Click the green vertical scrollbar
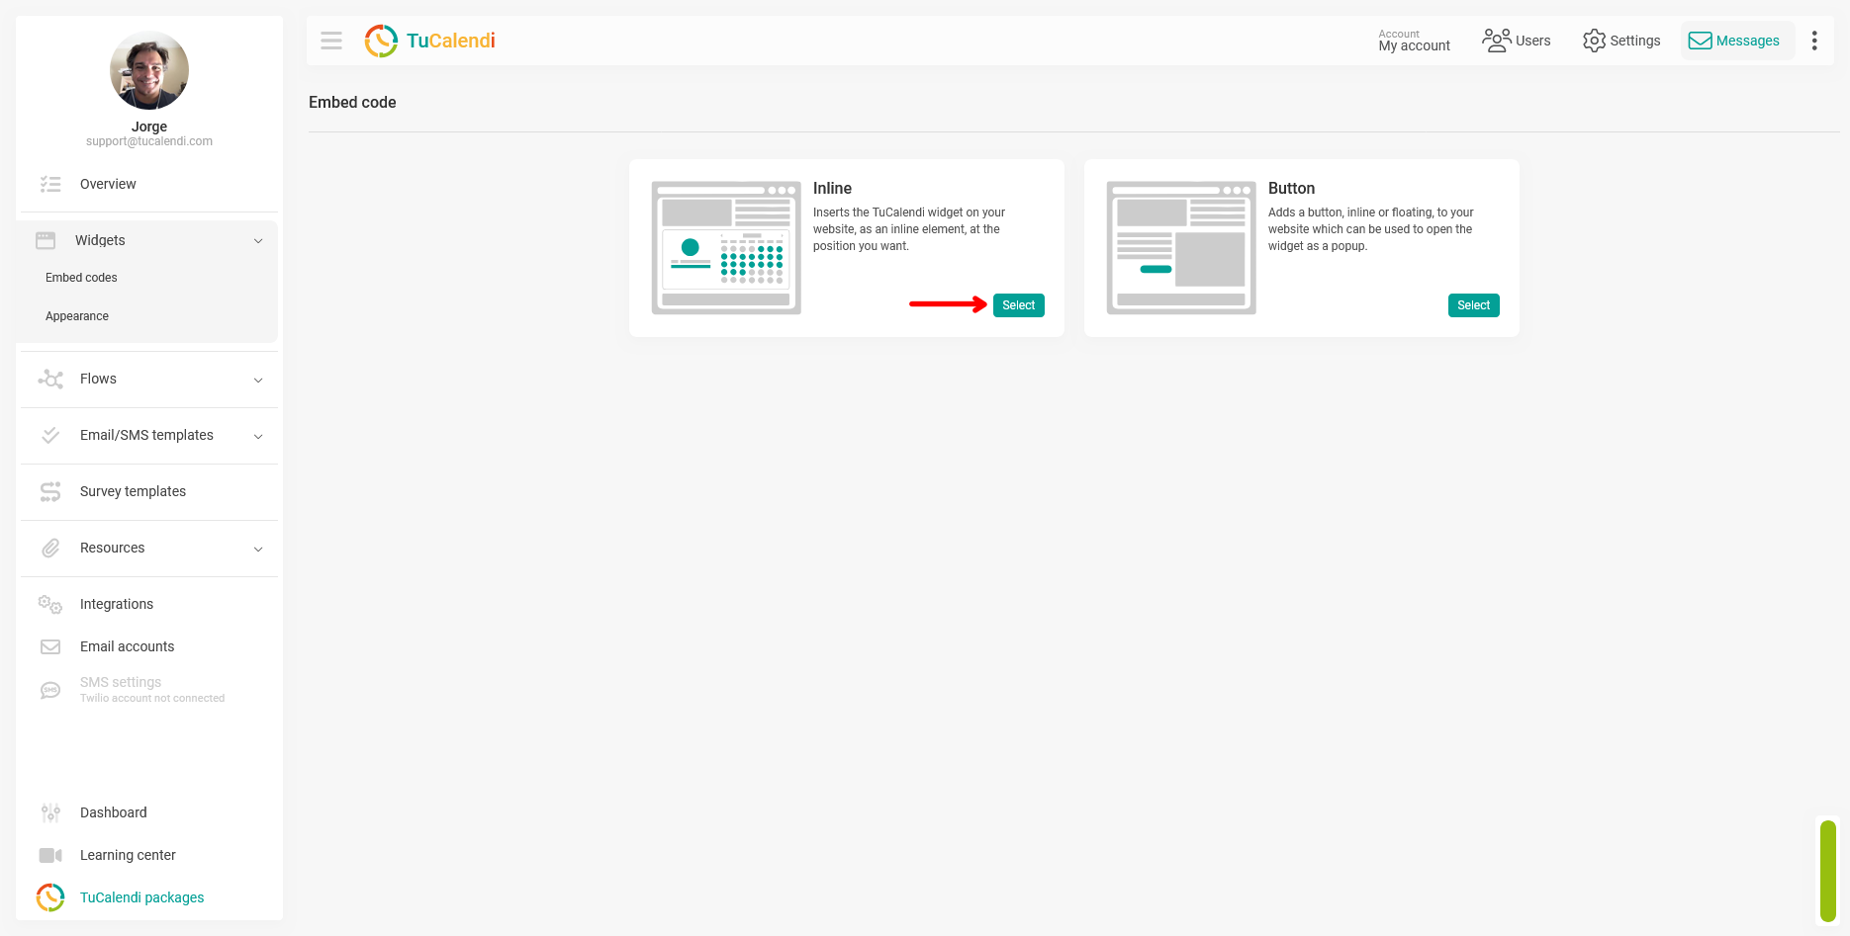The image size is (1850, 936). (1828, 871)
